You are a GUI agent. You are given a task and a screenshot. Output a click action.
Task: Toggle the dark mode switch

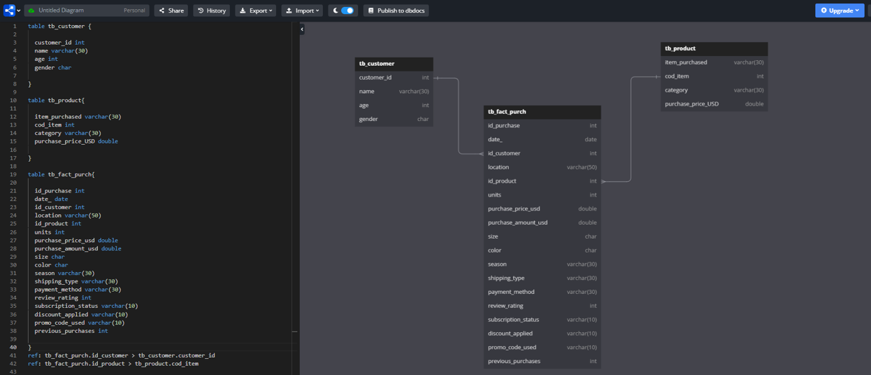pos(347,10)
